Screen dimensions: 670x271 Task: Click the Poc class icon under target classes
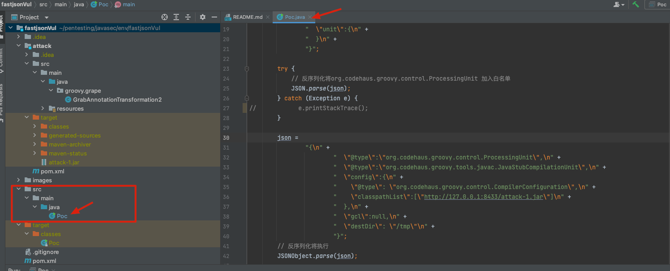[44, 243]
